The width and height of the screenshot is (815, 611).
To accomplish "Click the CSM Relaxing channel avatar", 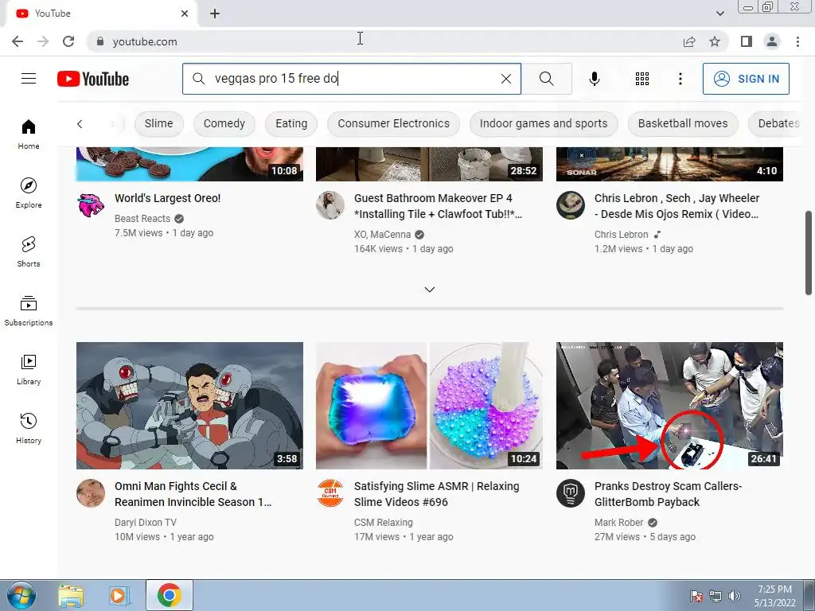I will (330, 493).
